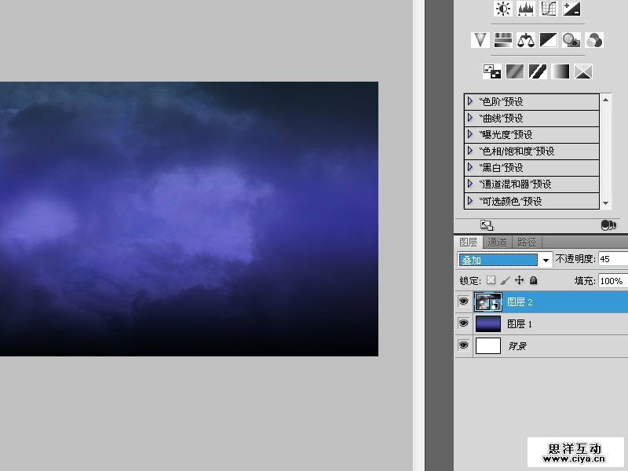Add a Curves adjustment layer
Viewport: 628px width, 471px height.
pos(549,9)
